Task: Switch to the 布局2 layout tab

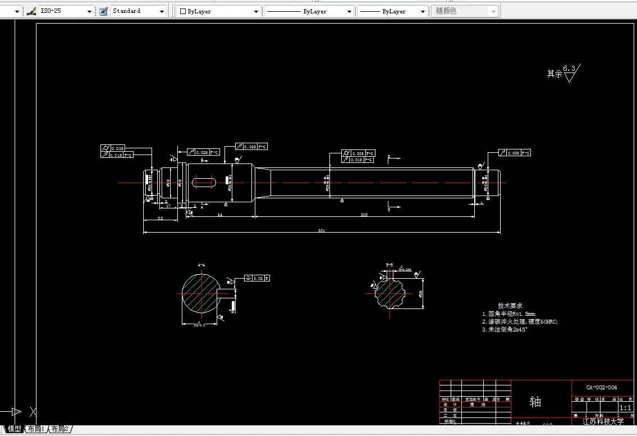Action: pyautogui.click(x=59, y=429)
